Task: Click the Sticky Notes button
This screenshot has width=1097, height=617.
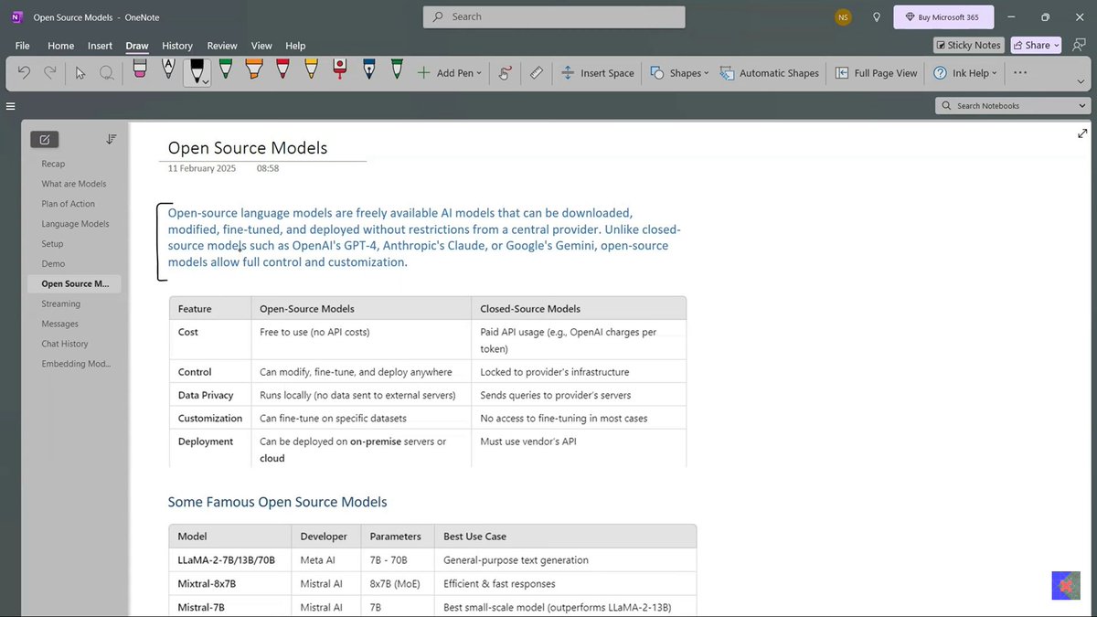Action: [x=968, y=44]
